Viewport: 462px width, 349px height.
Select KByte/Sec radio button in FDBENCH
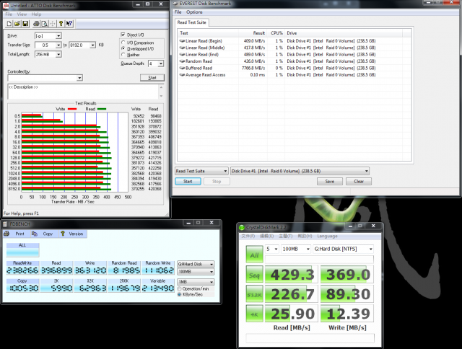tap(179, 295)
